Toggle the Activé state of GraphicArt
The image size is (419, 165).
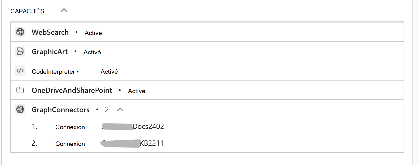pos(92,52)
